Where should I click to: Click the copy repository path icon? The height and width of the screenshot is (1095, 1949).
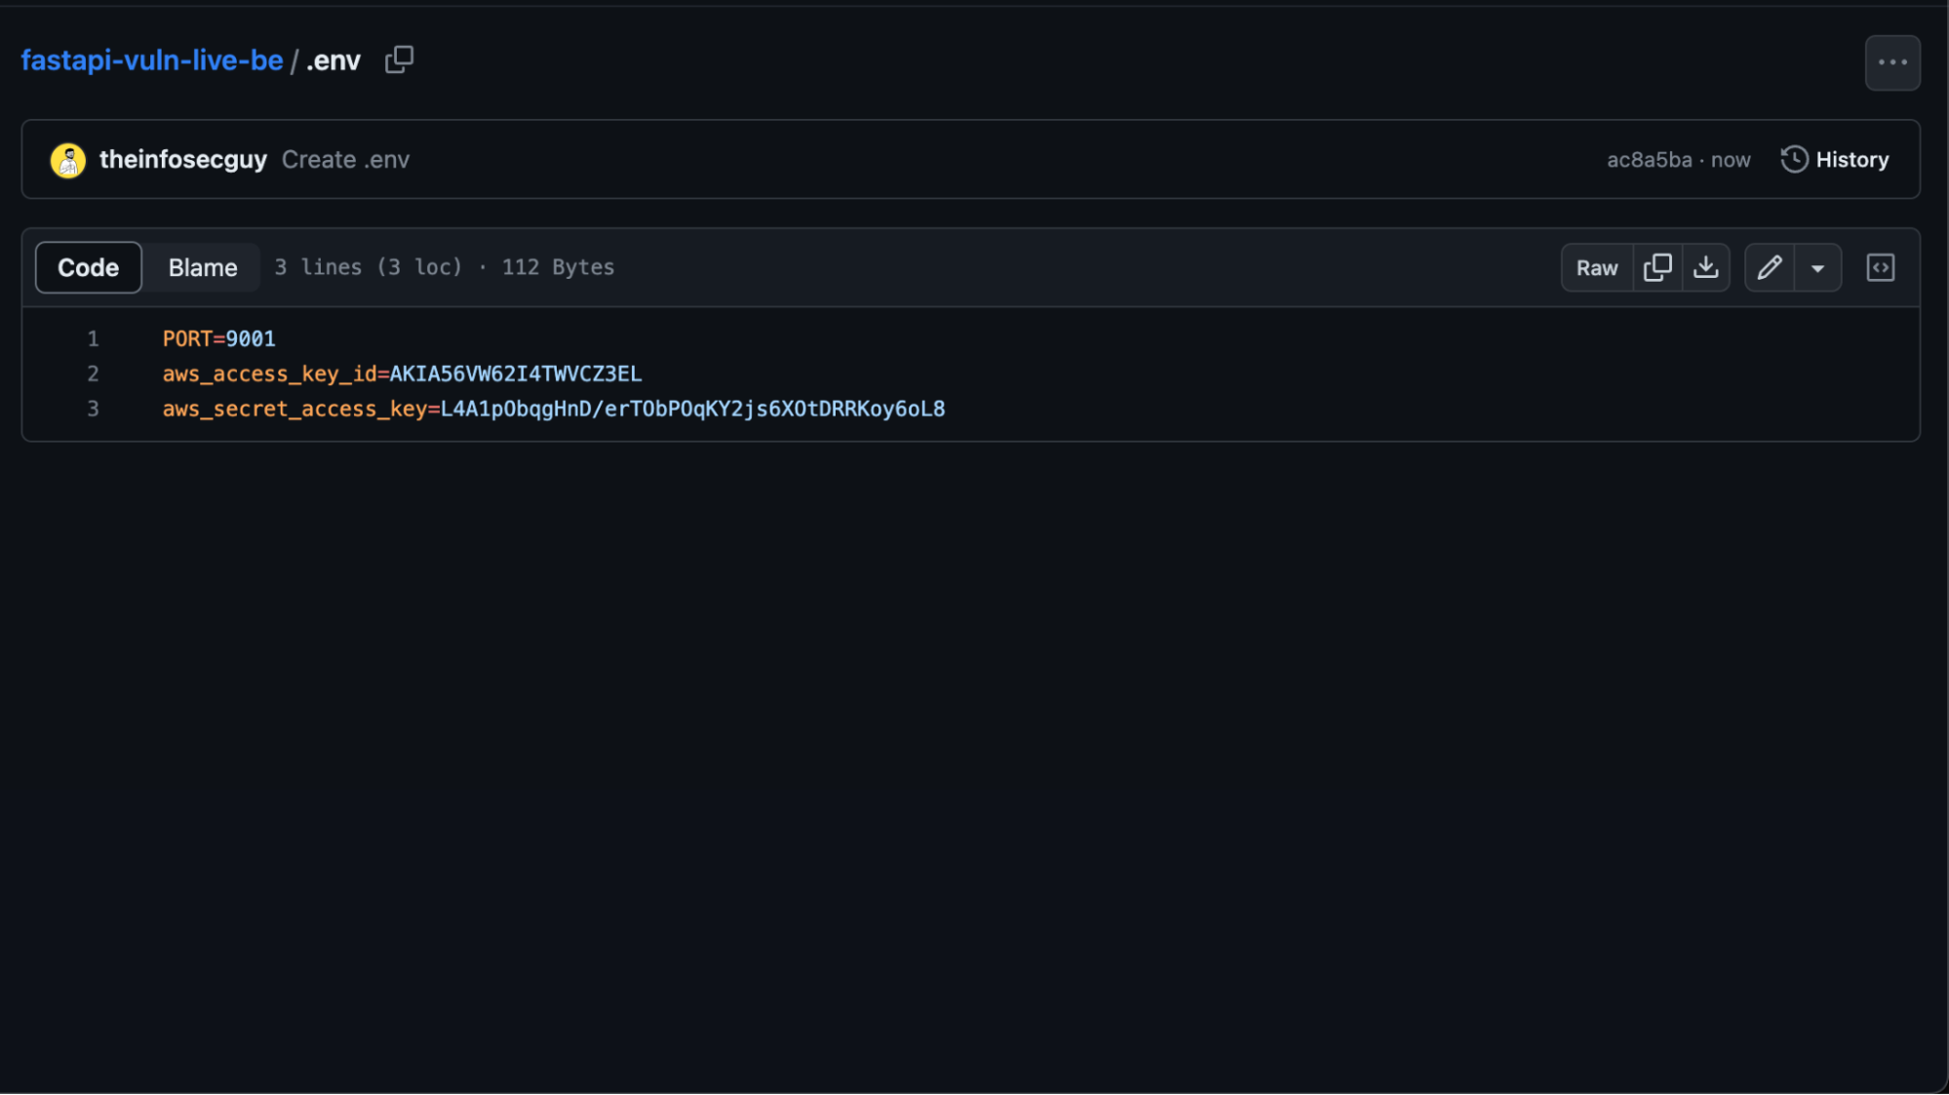point(398,58)
